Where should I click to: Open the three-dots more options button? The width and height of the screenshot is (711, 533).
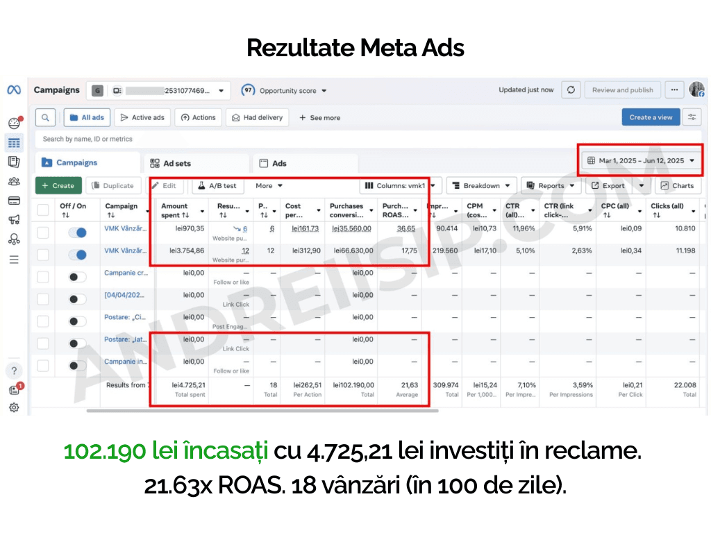tap(674, 90)
